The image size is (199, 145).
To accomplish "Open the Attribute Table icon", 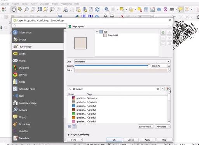I will click(146, 9).
